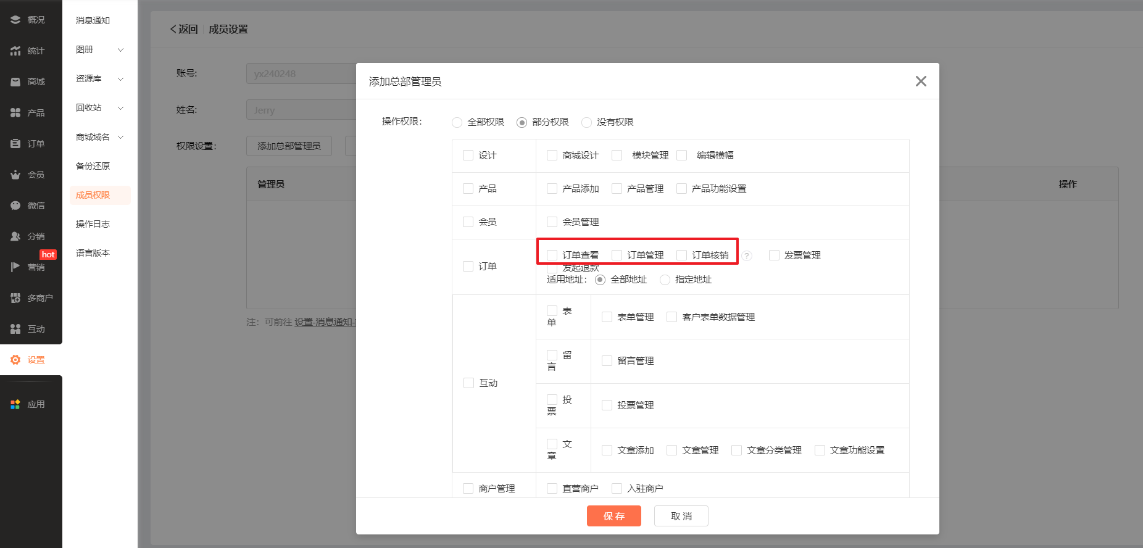Check the 入驻商户 checkbox
1143x548 pixels.
[617, 488]
